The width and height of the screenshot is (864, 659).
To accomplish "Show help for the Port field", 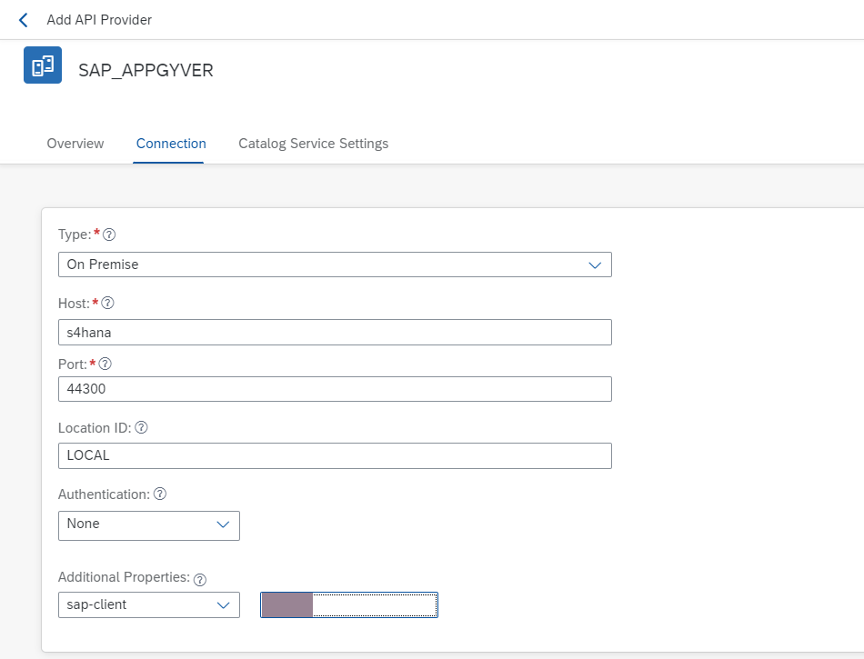I will 105,364.
